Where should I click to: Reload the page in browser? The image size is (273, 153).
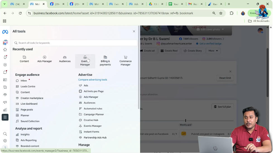tap(20, 13)
